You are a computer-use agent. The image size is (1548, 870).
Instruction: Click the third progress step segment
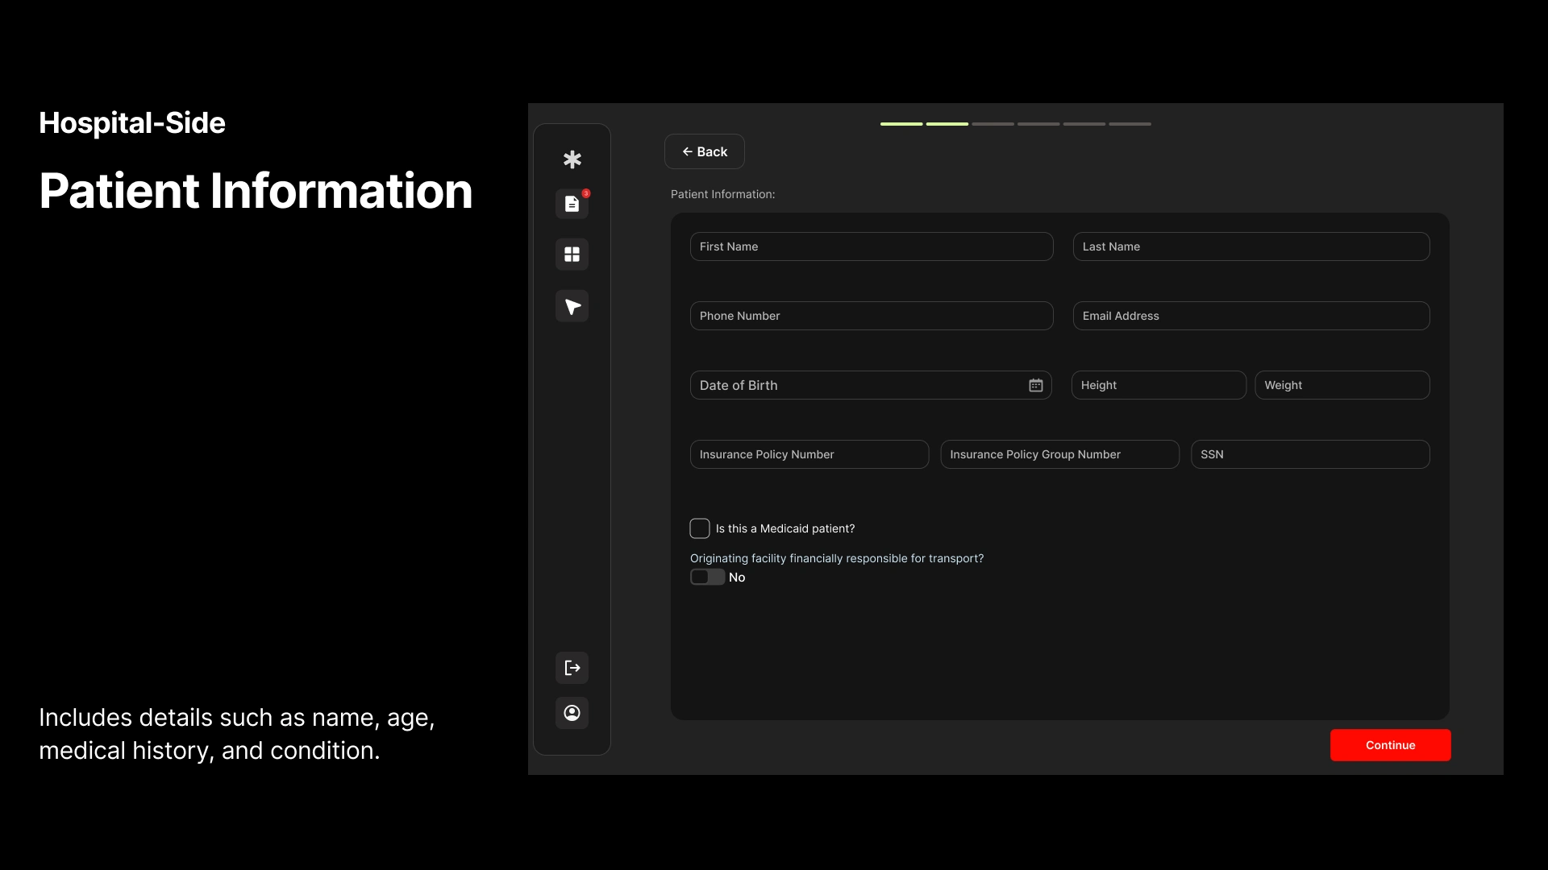[992, 124]
